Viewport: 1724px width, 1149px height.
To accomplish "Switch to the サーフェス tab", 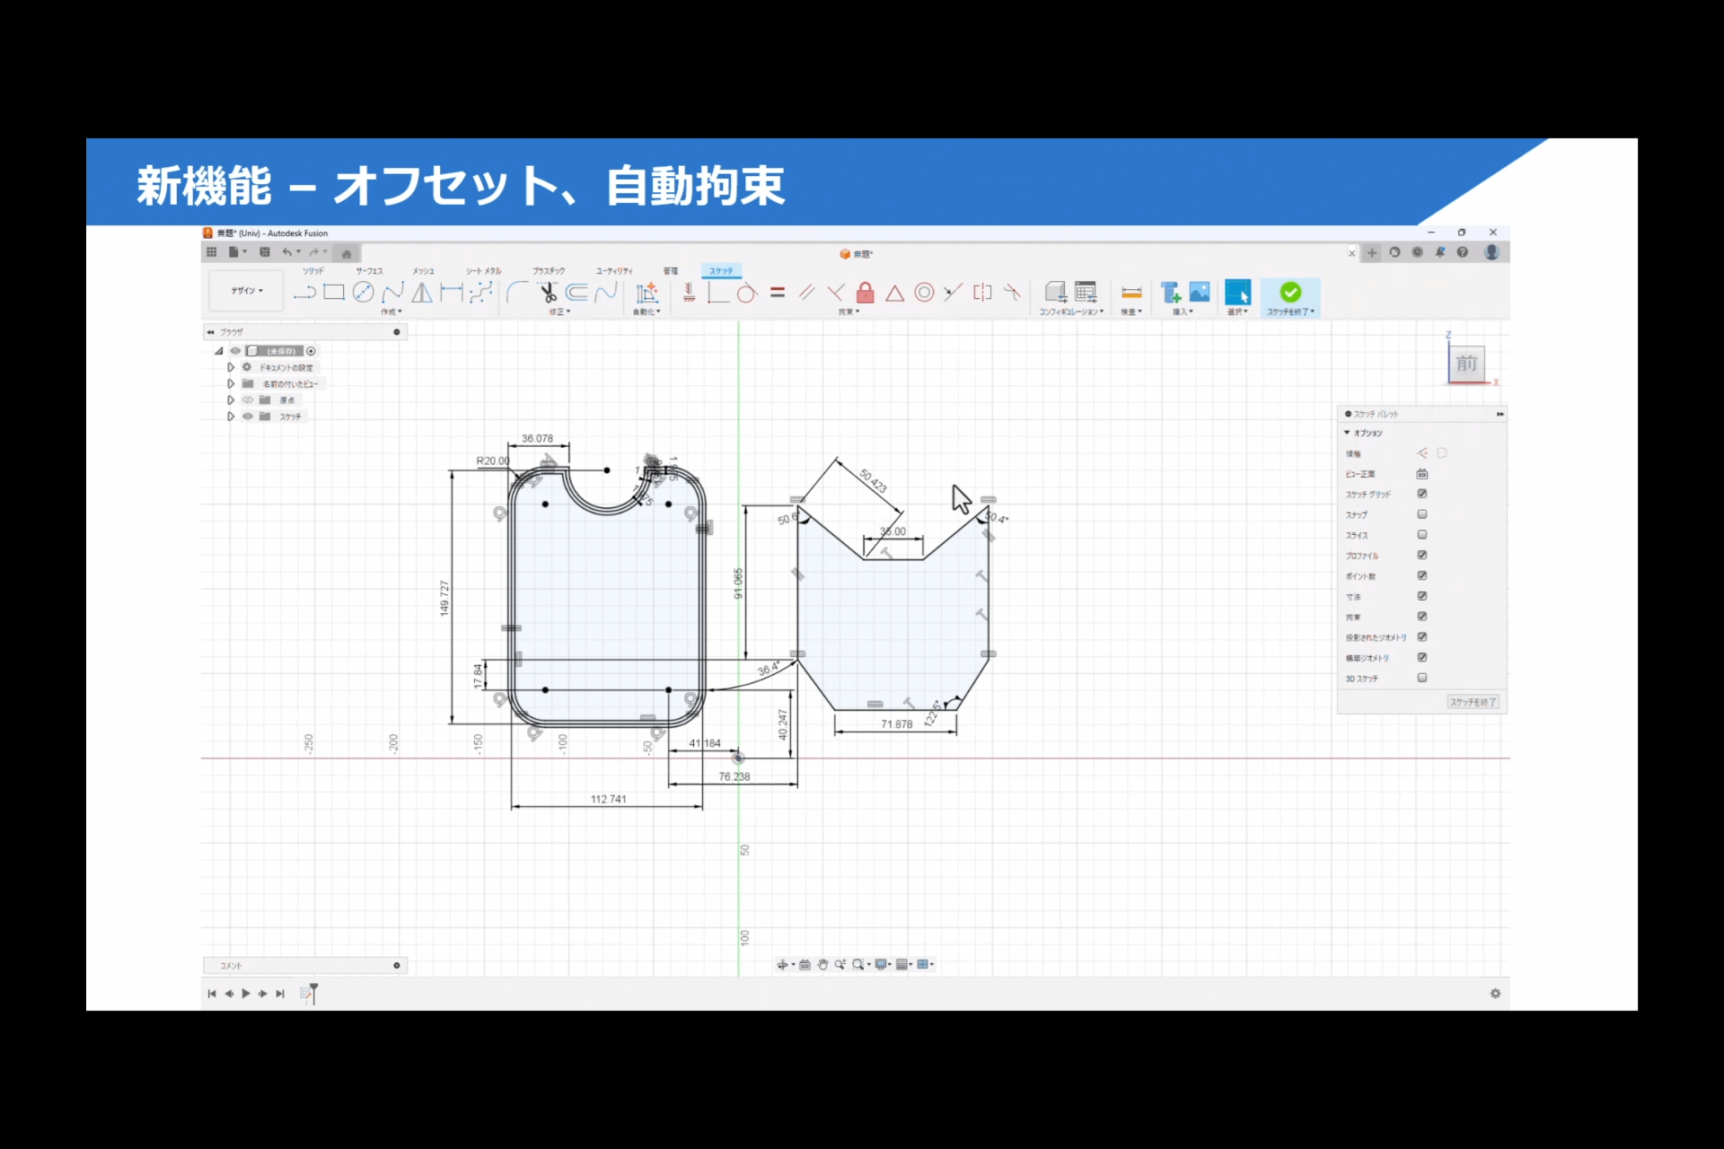I will pos(369,271).
